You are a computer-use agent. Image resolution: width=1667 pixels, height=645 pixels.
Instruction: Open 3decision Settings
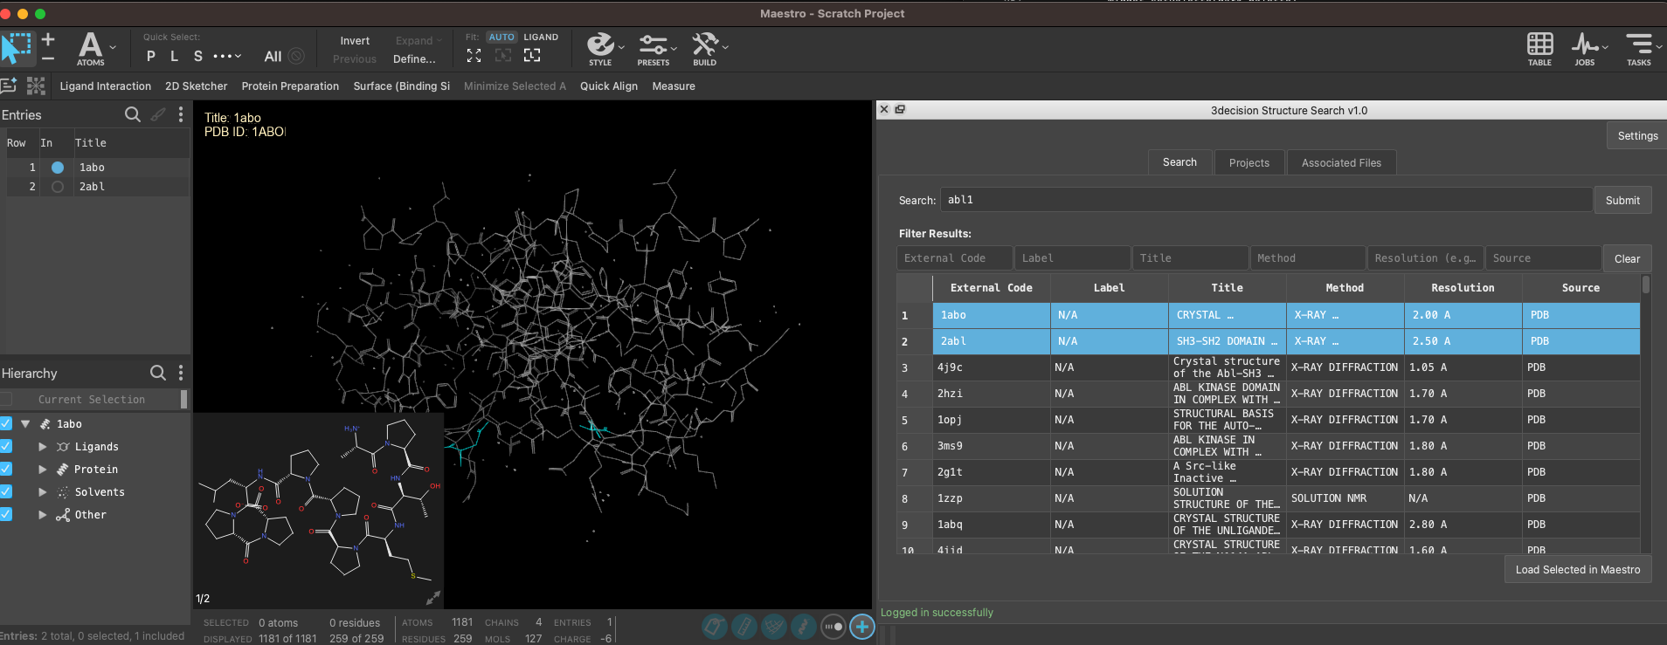[1637, 135]
